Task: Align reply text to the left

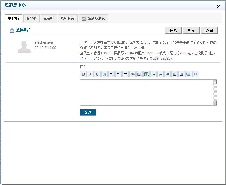Action: 112,75
